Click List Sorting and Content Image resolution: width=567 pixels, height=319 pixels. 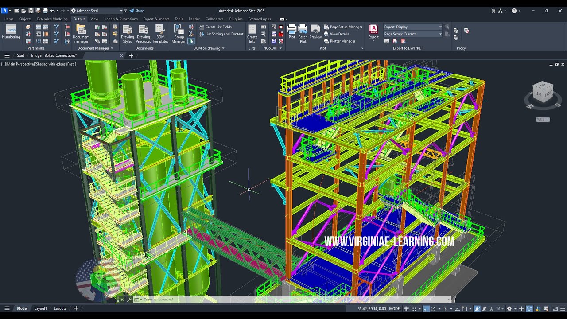click(221, 34)
